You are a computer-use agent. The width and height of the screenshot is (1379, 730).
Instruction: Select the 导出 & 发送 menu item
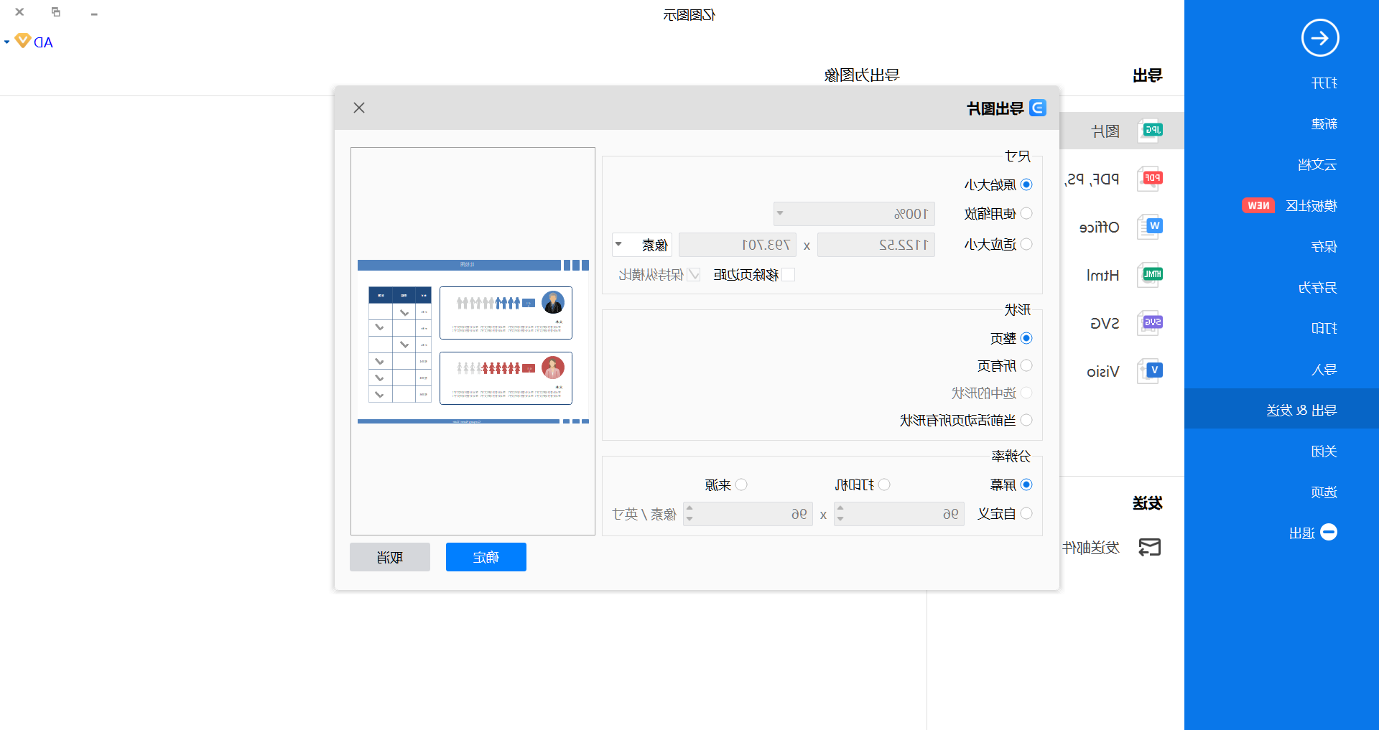pyautogui.click(x=1281, y=409)
